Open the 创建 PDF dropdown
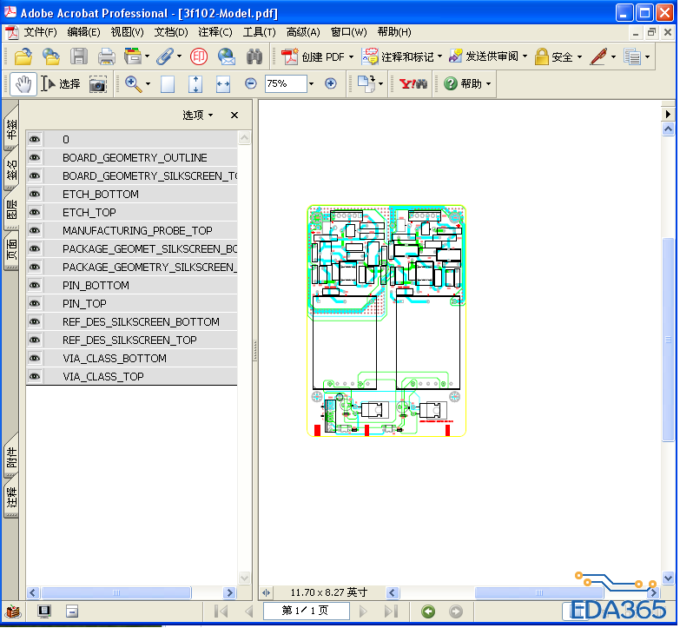 click(x=318, y=57)
